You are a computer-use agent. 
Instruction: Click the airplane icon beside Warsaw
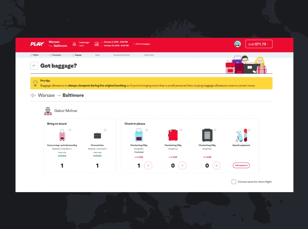click(x=33, y=95)
